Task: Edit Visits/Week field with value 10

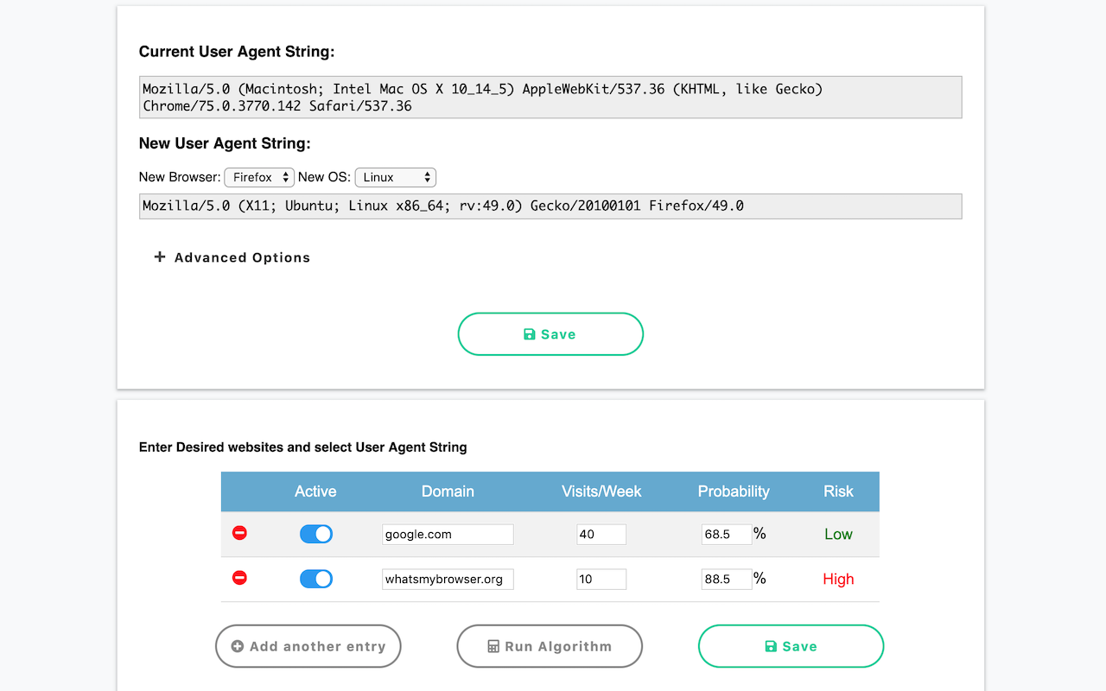Action: (601, 579)
